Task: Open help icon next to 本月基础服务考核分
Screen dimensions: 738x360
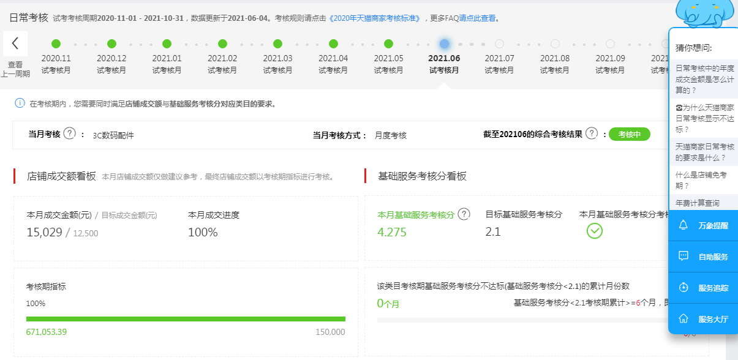Action: click(464, 214)
